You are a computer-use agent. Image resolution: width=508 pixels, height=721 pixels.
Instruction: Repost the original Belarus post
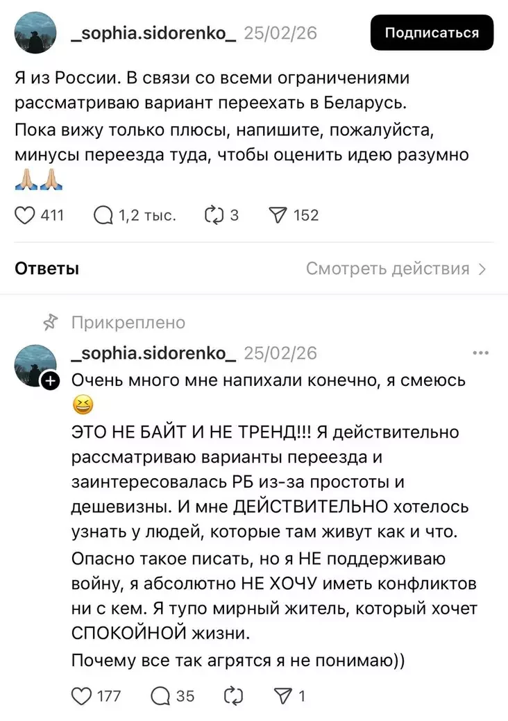pyautogui.click(x=212, y=215)
